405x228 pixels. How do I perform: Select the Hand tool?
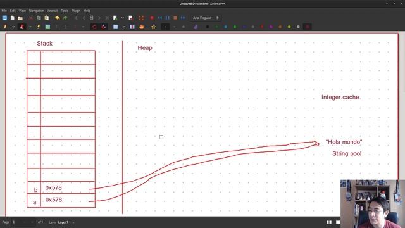[141, 27]
